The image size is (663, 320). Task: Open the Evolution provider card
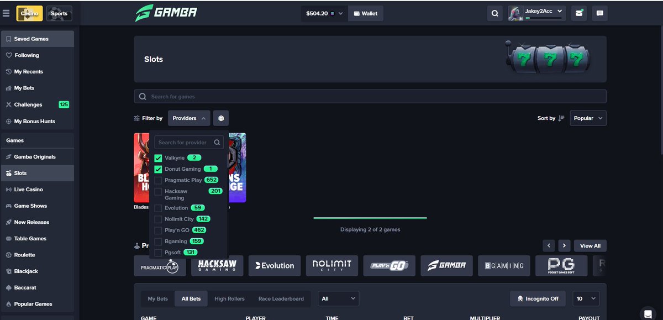click(275, 266)
